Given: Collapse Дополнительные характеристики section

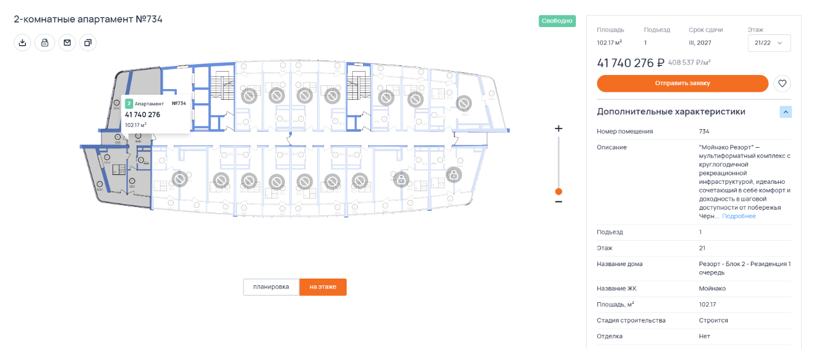Looking at the screenshot, I should tap(786, 112).
